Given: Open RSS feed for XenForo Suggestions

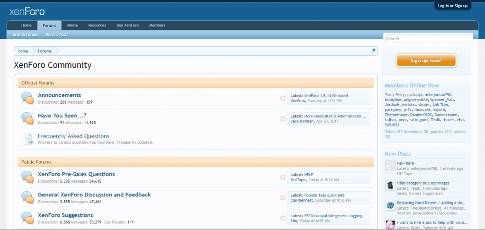Looking at the screenshot, I should tap(283, 218).
